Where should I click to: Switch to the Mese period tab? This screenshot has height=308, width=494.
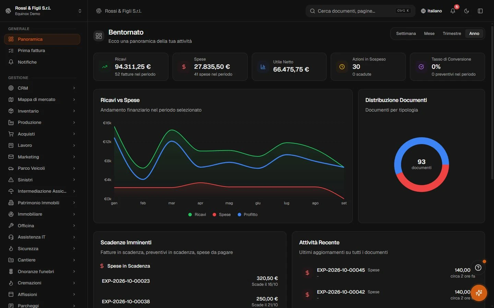429,34
